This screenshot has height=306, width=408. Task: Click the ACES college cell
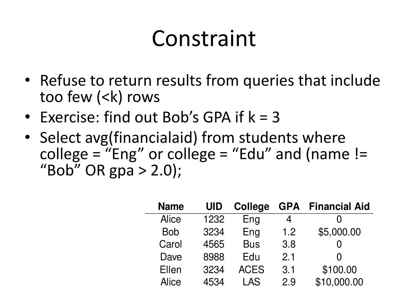[x=251, y=270]
